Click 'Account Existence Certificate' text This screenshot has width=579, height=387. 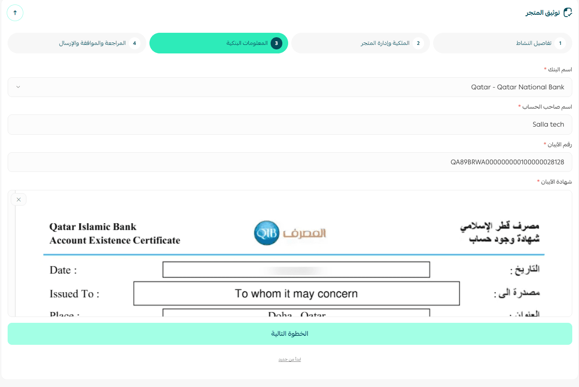click(x=115, y=241)
